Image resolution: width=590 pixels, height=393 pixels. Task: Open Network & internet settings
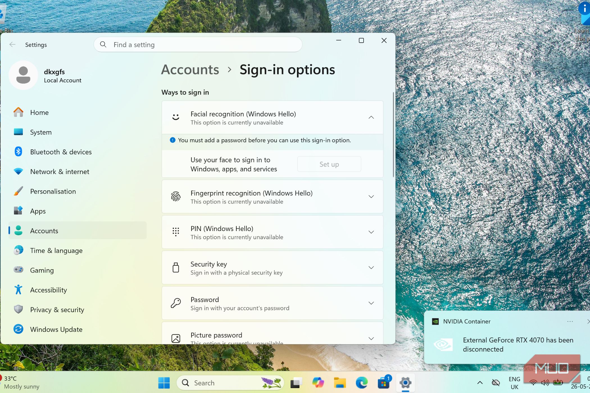point(78,172)
